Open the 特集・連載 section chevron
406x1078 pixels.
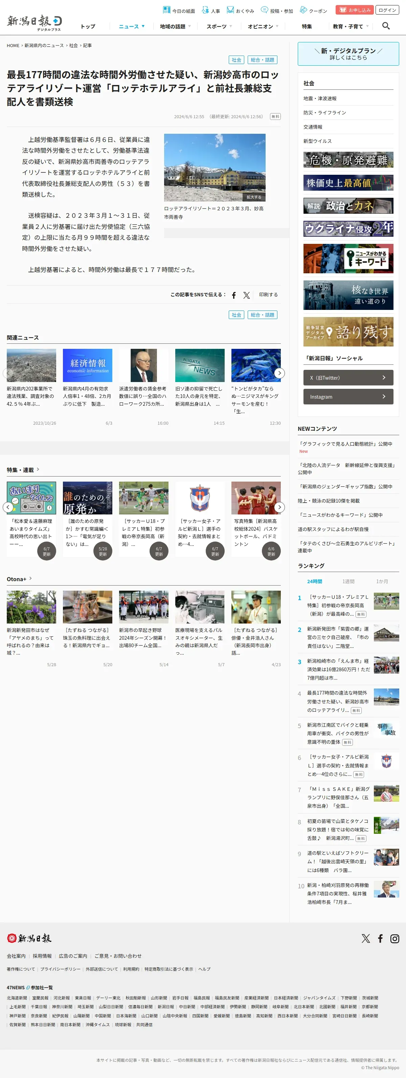[38, 469]
